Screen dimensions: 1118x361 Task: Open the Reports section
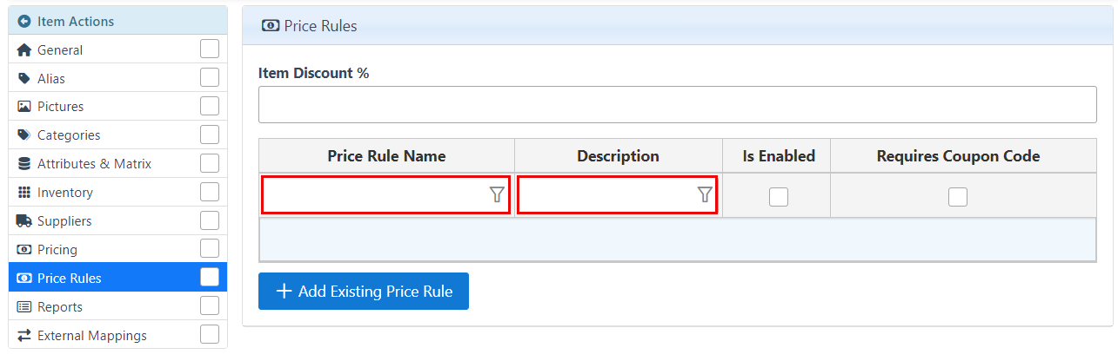pyautogui.click(x=60, y=307)
